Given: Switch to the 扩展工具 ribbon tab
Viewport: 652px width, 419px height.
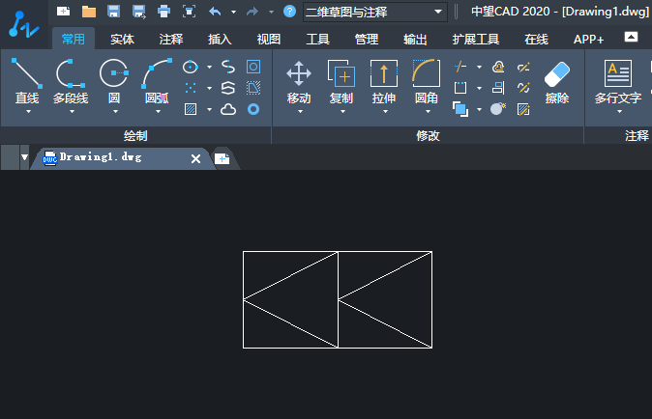Looking at the screenshot, I should [x=476, y=40].
